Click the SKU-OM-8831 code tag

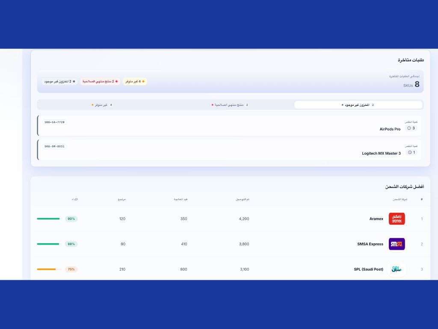tap(54, 147)
